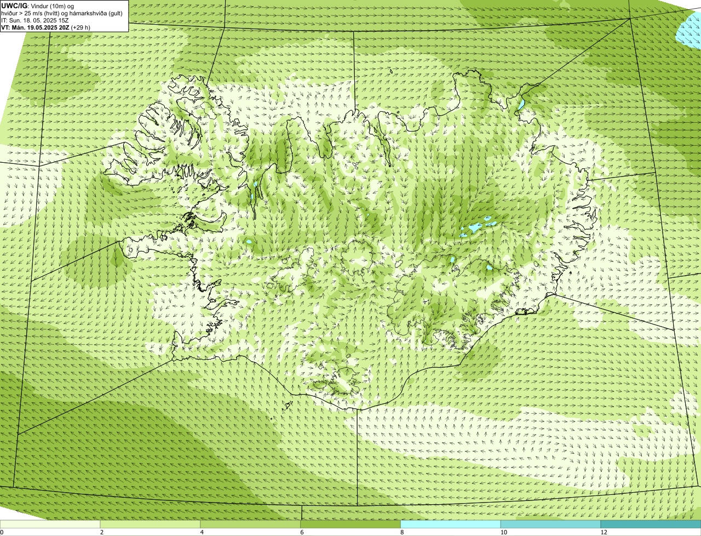701x536 pixels.
Task: Click the '2' tick label under color bar
Action: [102, 532]
